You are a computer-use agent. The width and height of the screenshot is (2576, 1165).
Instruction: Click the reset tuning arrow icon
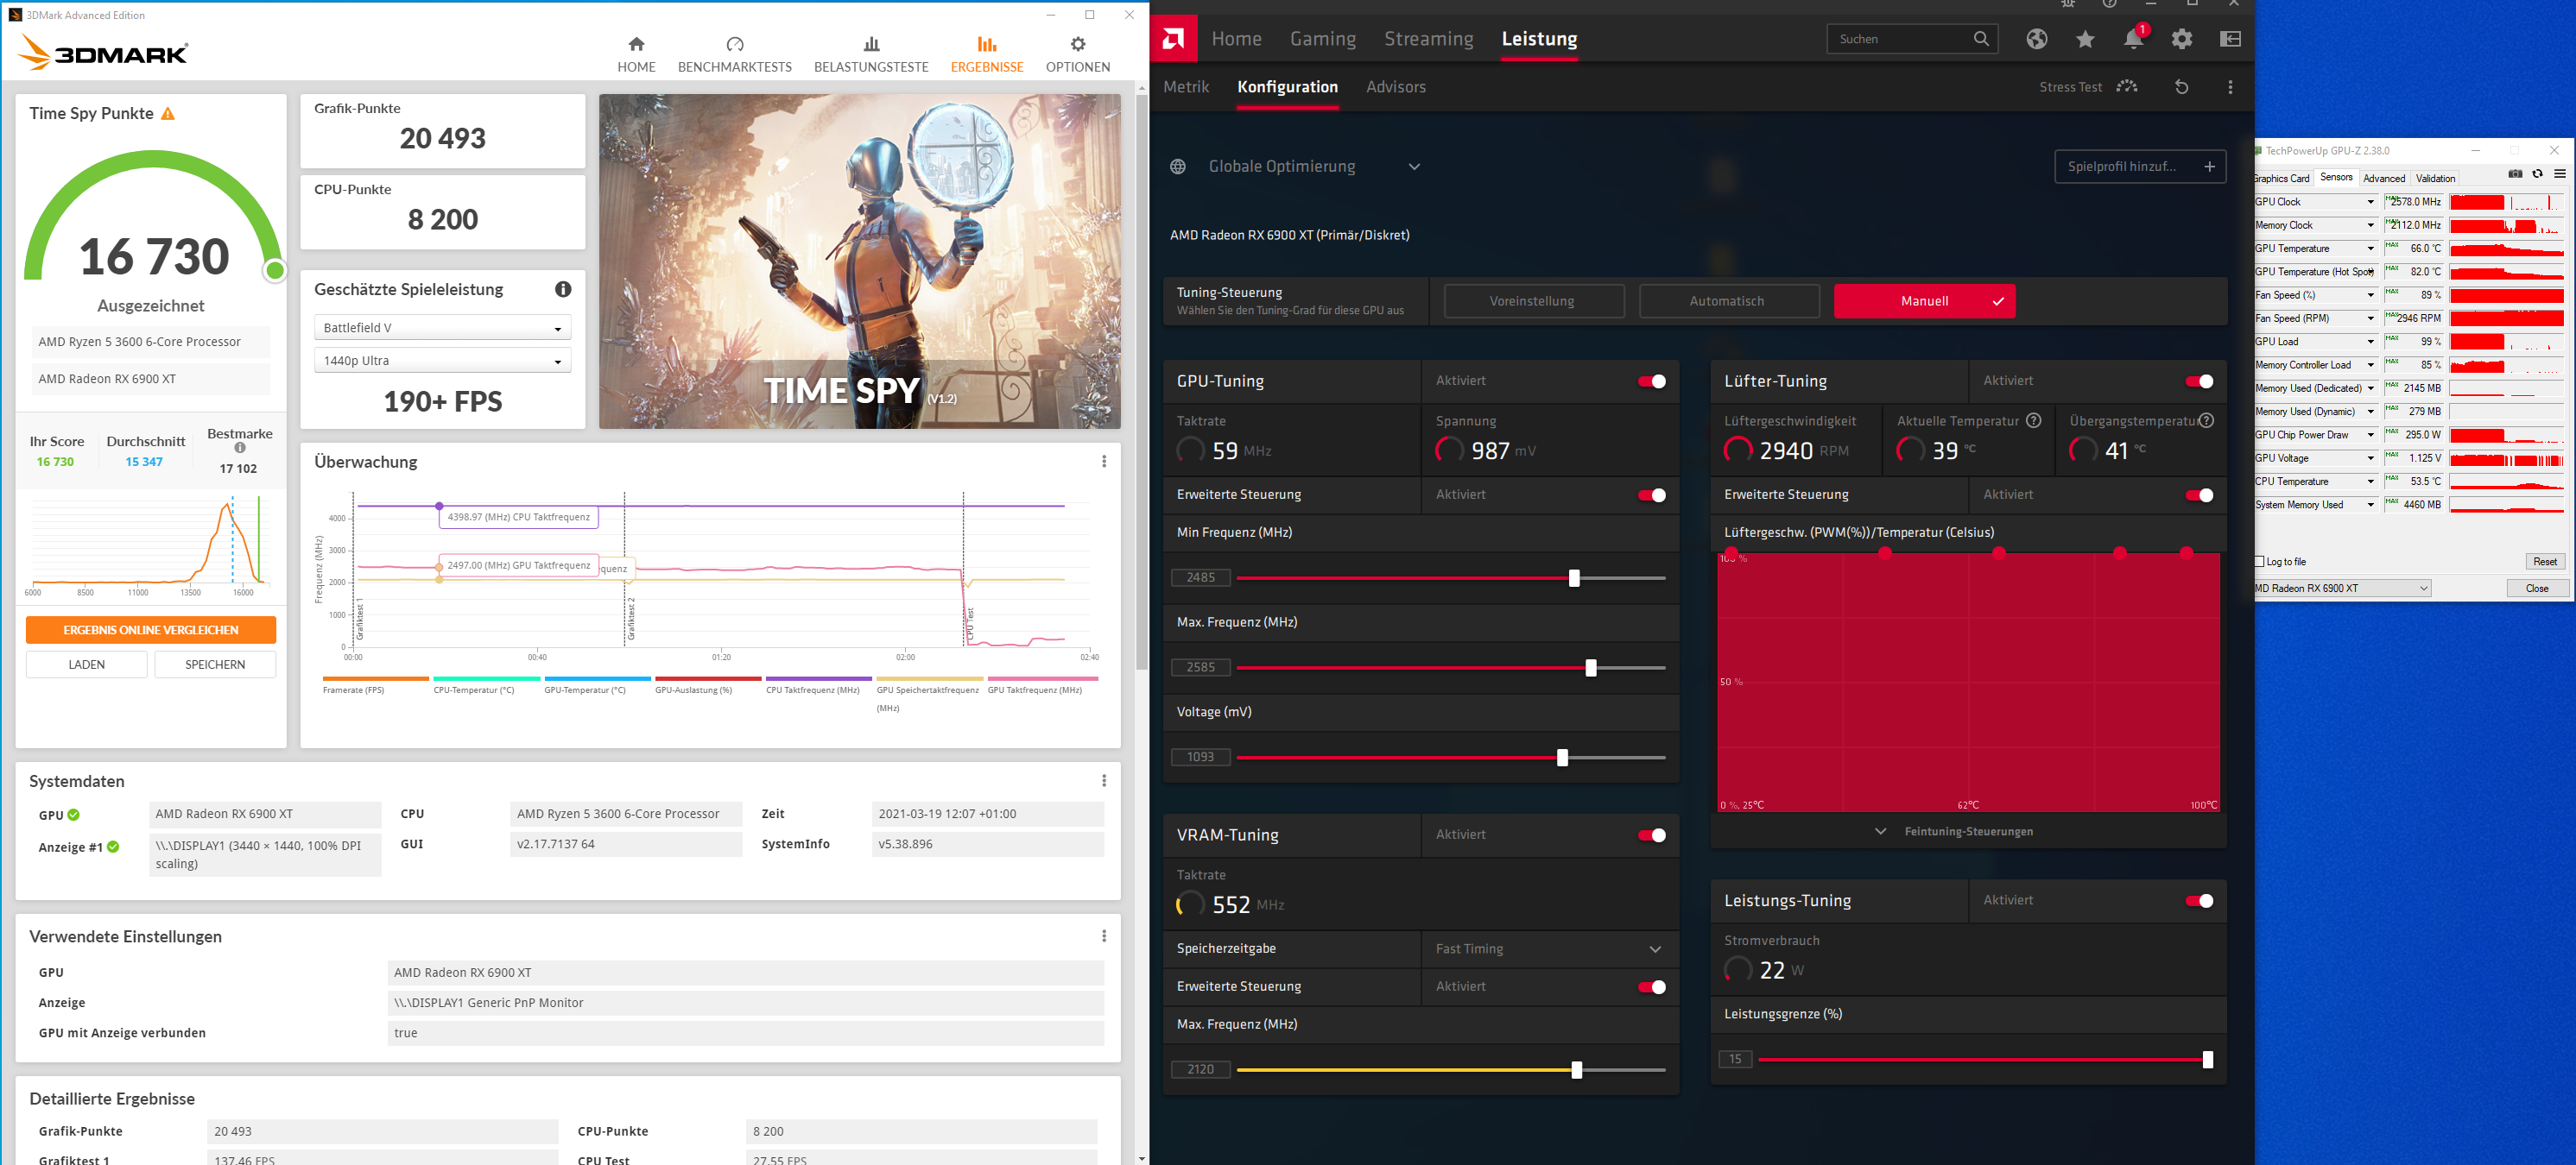point(2181,88)
